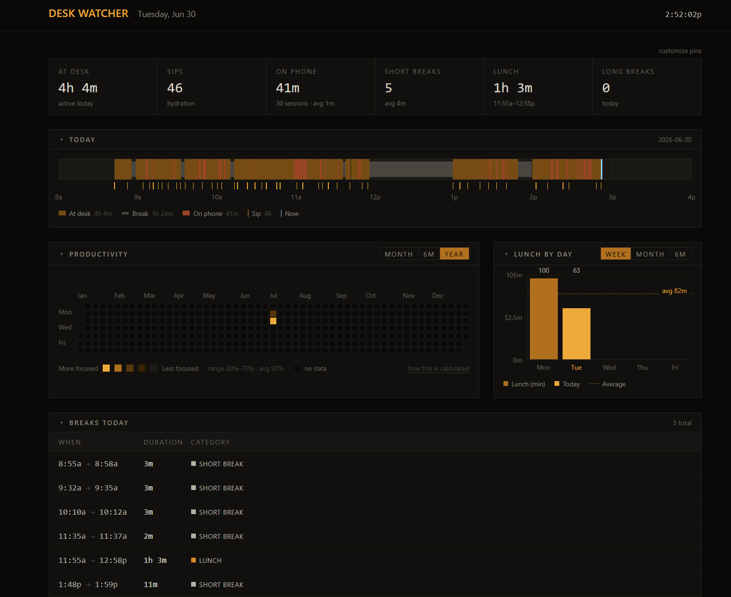Click the highlighted heatmap cell for today
The width and height of the screenshot is (731, 597).
coord(273,321)
